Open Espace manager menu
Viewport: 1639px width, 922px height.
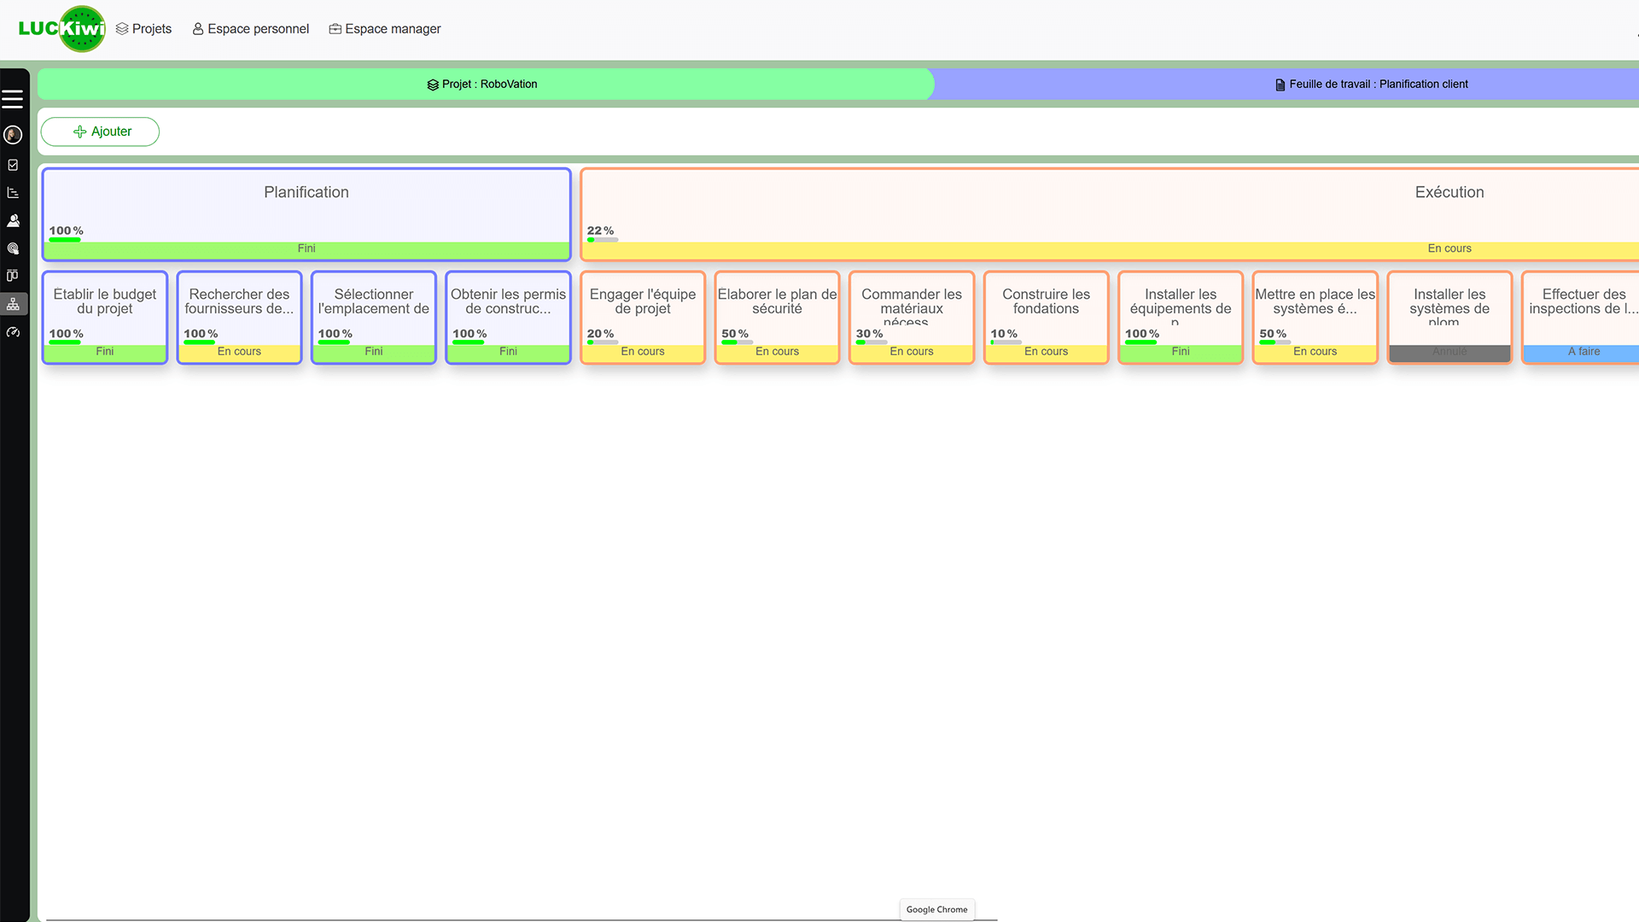coord(384,29)
